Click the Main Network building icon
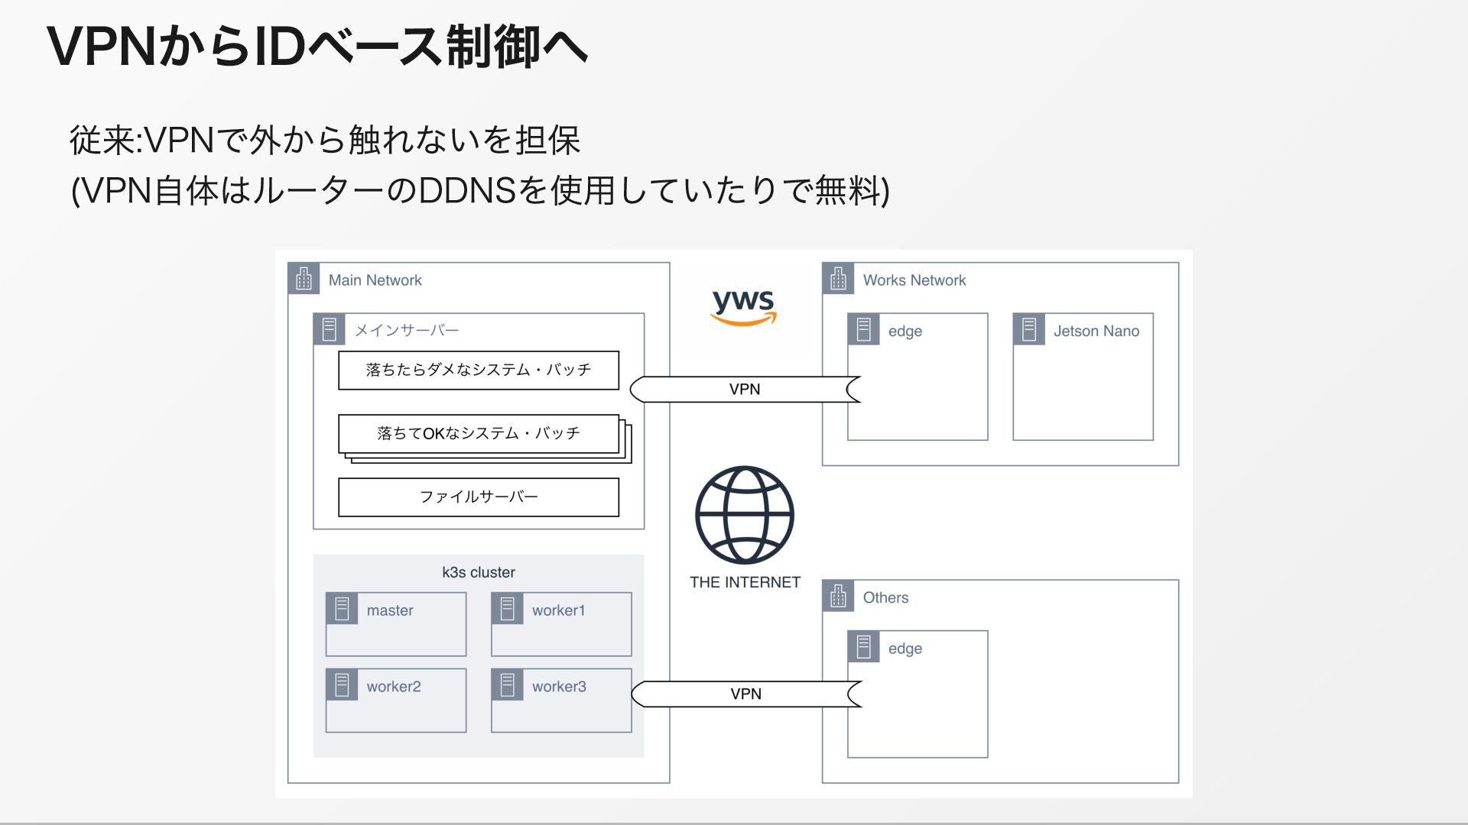The image size is (1468, 825). click(304, 279)
